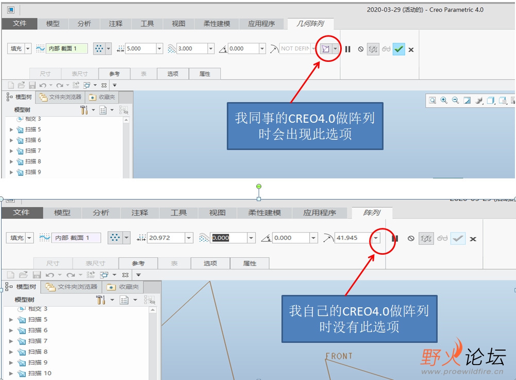Expand 扫描 7 node in upper model tree

click(x=11, y=151)
